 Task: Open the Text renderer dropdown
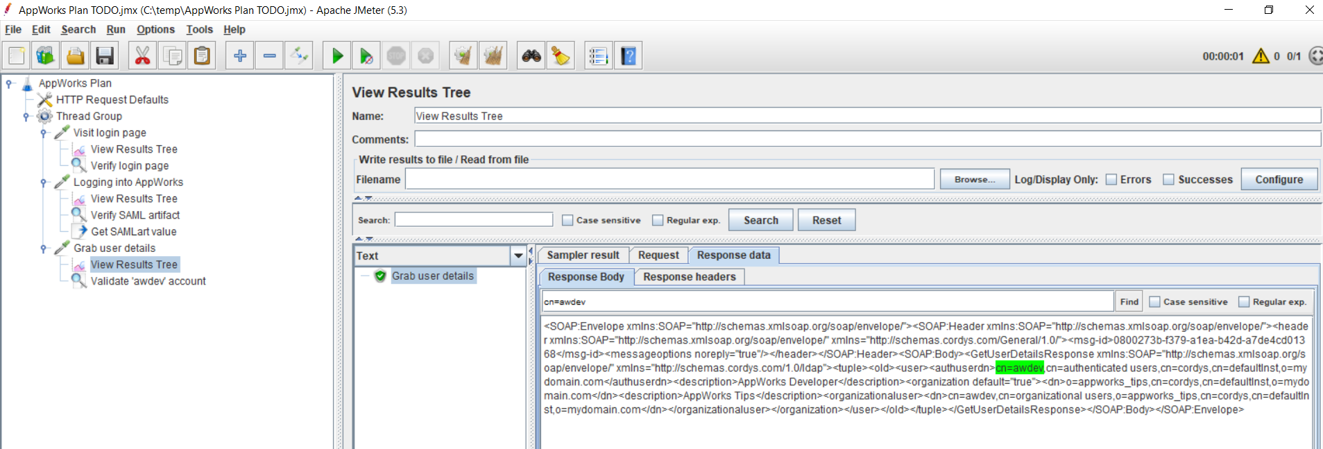(x=518, y=256)
